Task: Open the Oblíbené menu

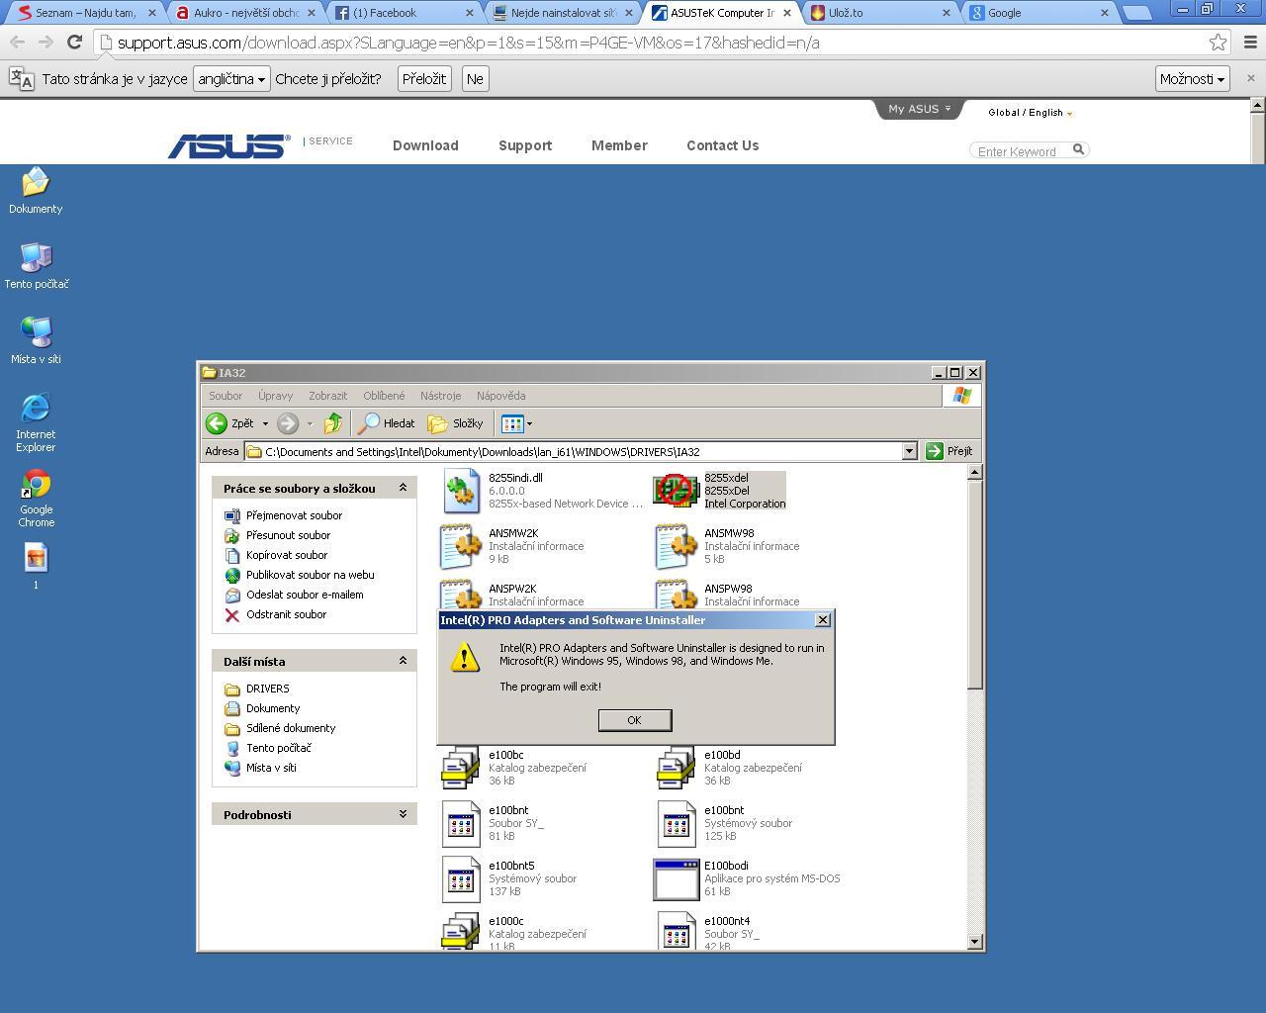Action: pos(384,396)
